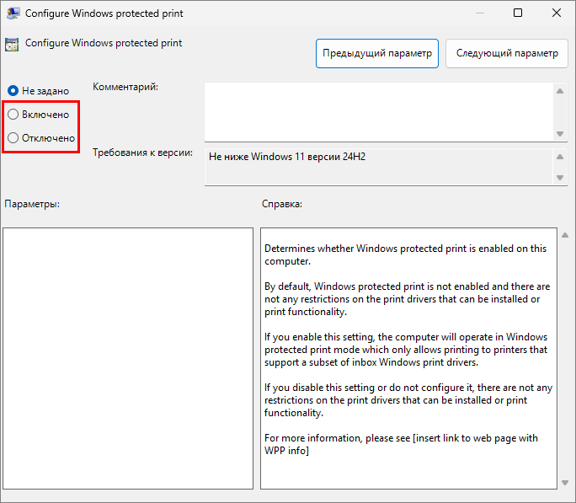Viewport: 576px width, 503px height.
Task: Click help pane scroll up arrow
Action: (x=565, y=235)
